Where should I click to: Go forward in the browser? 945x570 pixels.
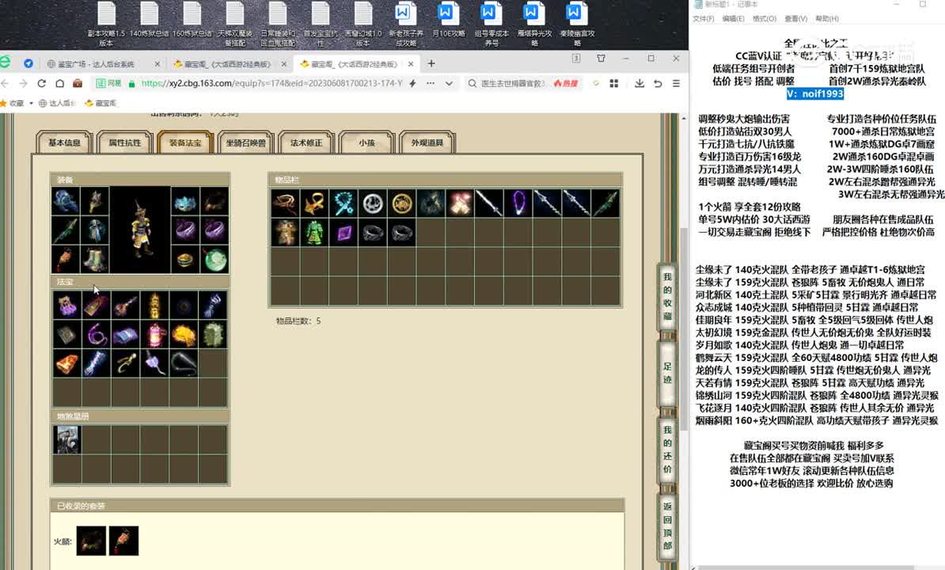point(23,83)
